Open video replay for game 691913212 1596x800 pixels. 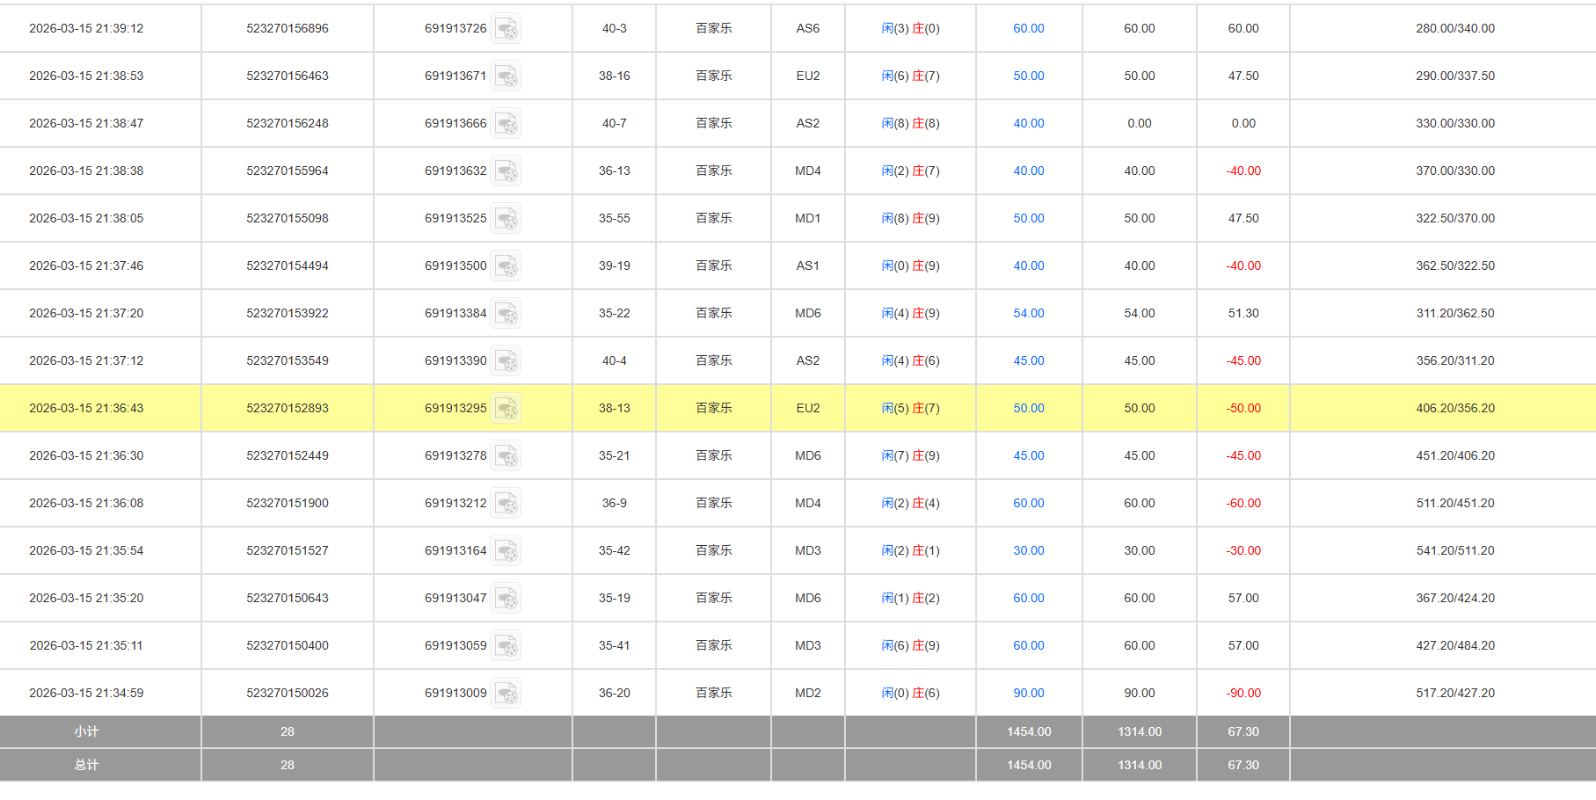pyautogui.click(x=506, y=504)
